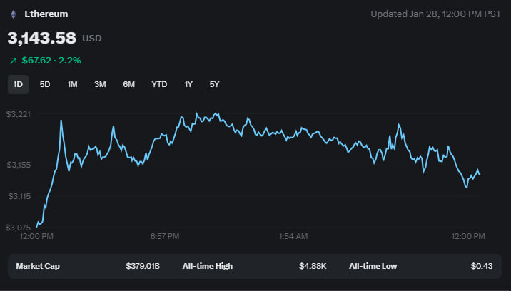Select the 1D time range tab
Screen dimensions: 511x291
tap(18, 85)
